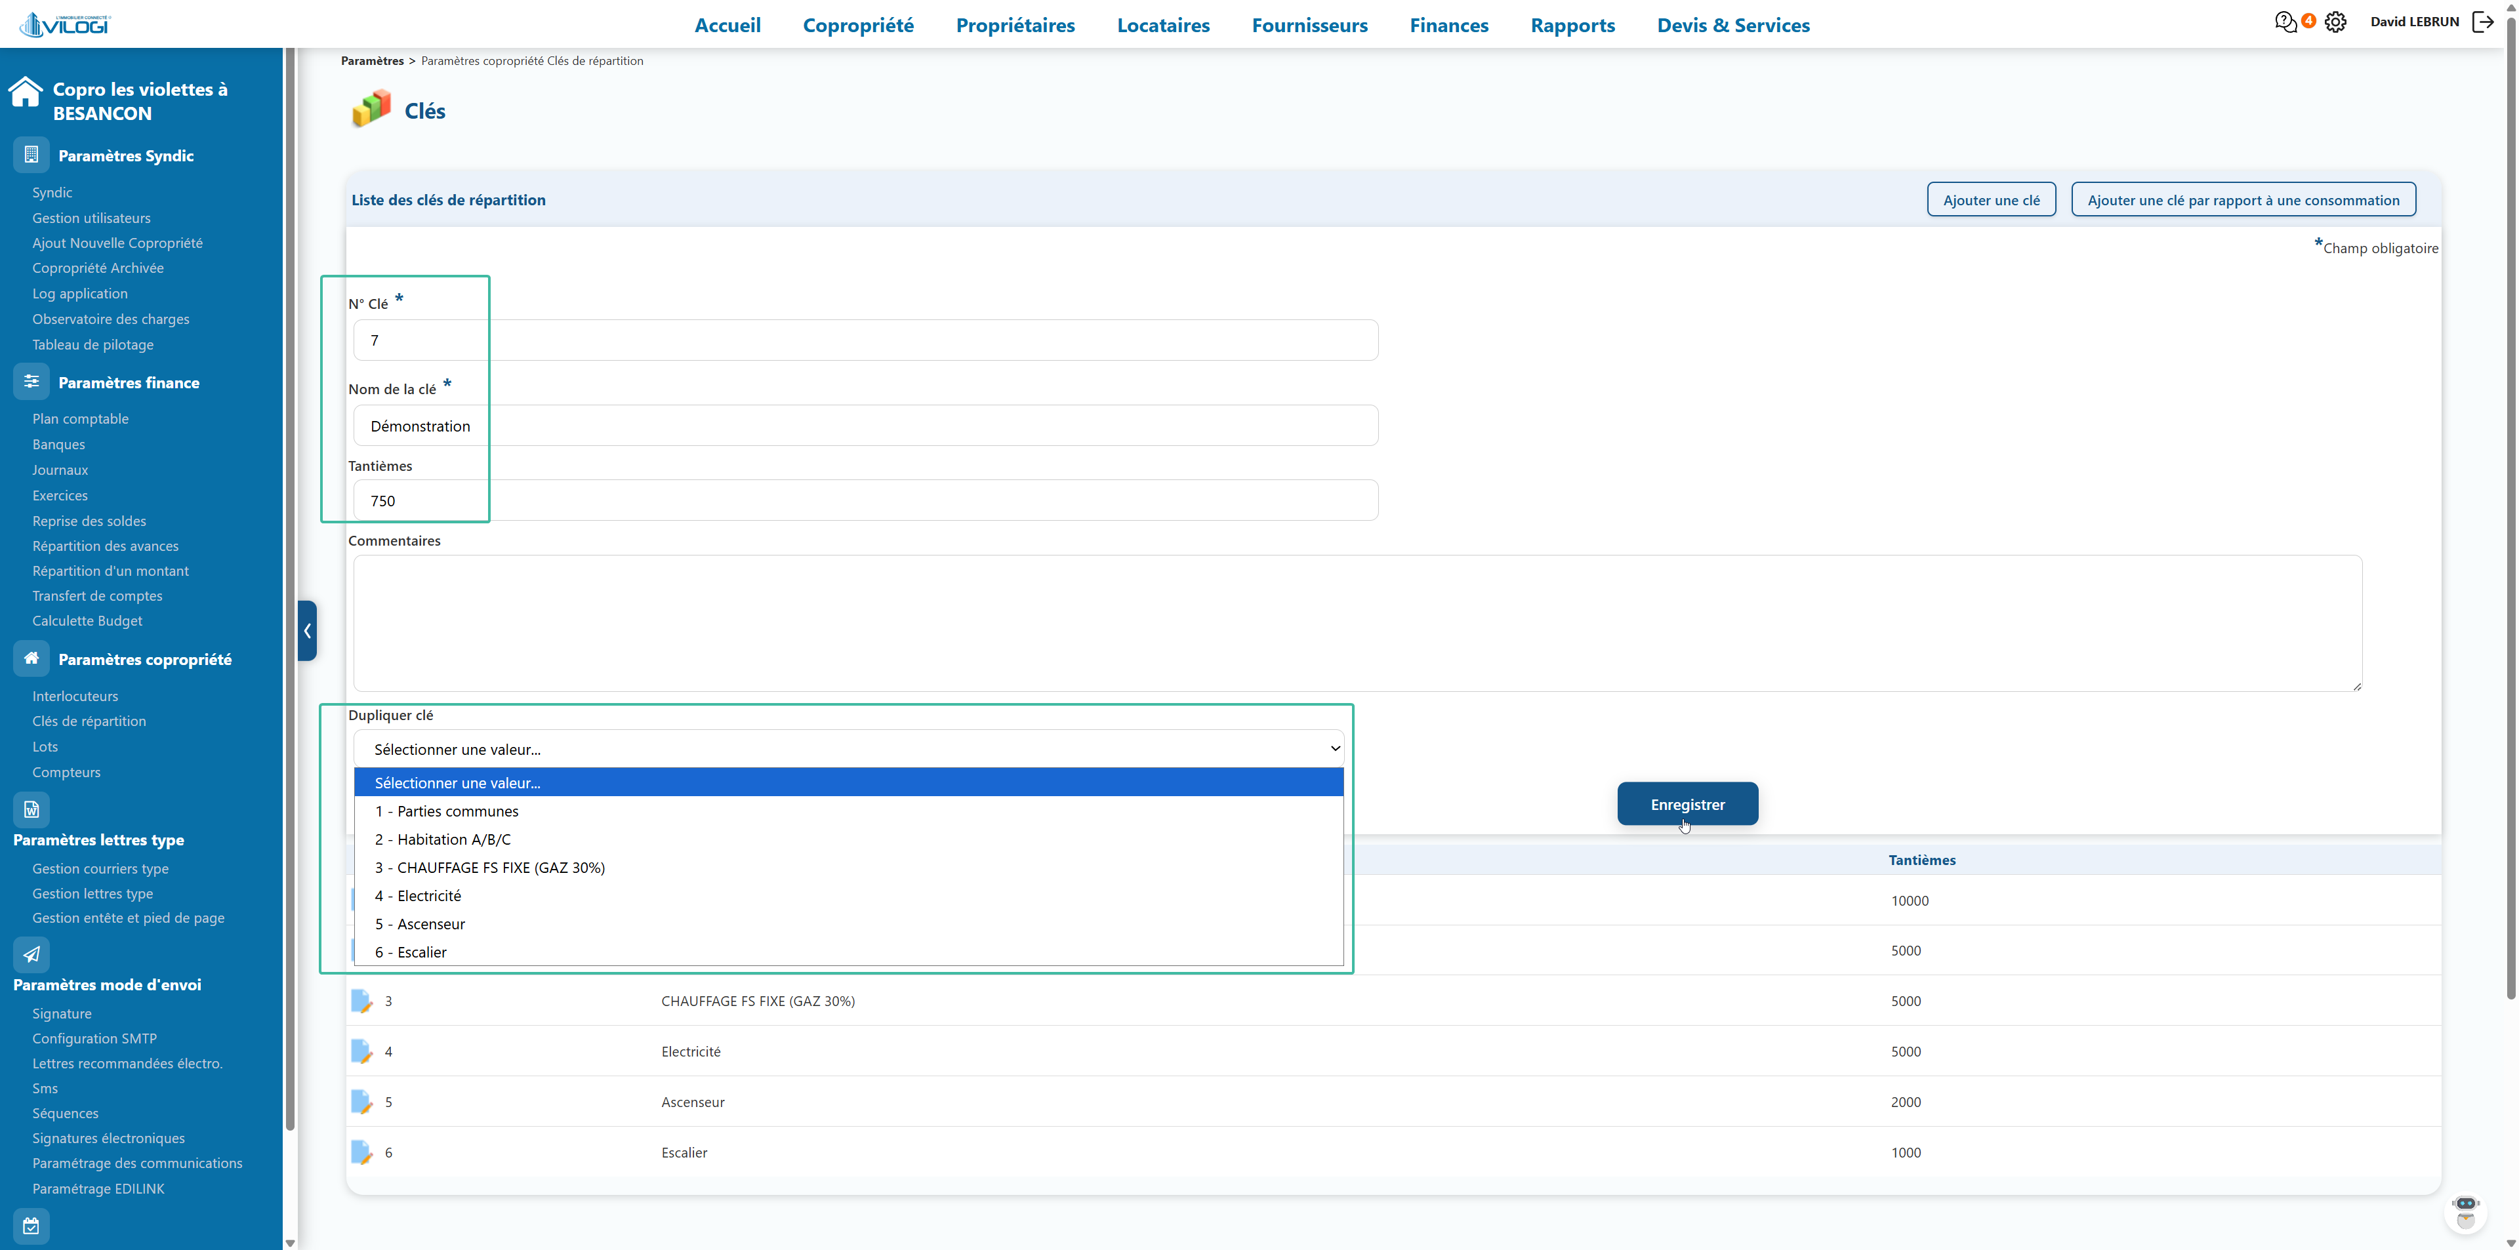Open the Rapports top menu
This screenshot has height=1250, width=2519.
pyautogui.click(x=1572, y=26)
